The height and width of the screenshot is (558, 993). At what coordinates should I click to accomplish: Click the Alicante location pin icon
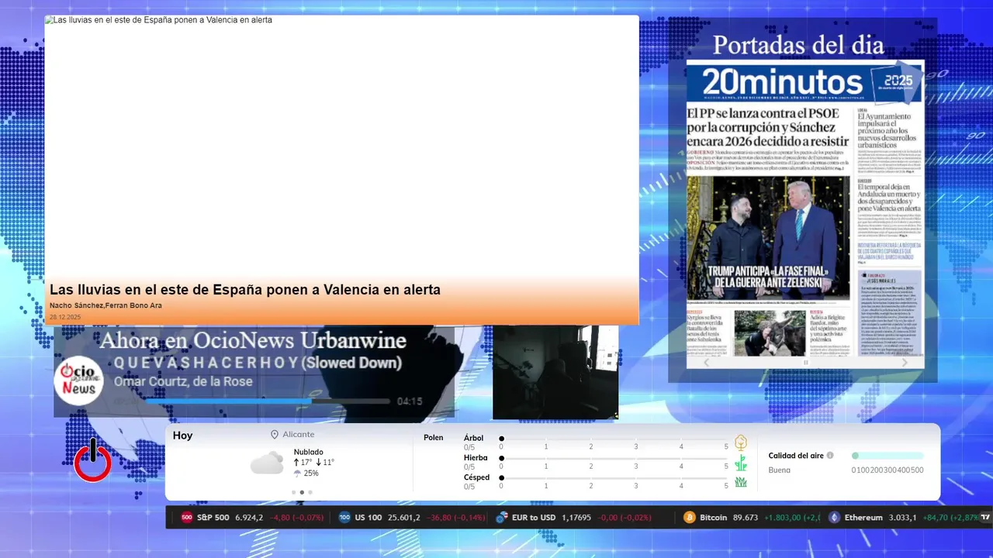tap(275, 435)
